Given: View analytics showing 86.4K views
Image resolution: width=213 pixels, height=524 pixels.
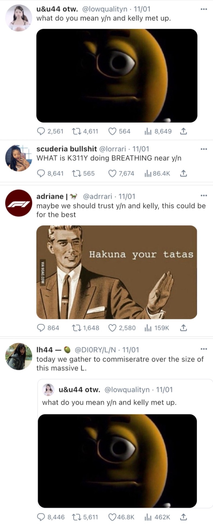Looking at the screenshot, I should tap(157, 173).
